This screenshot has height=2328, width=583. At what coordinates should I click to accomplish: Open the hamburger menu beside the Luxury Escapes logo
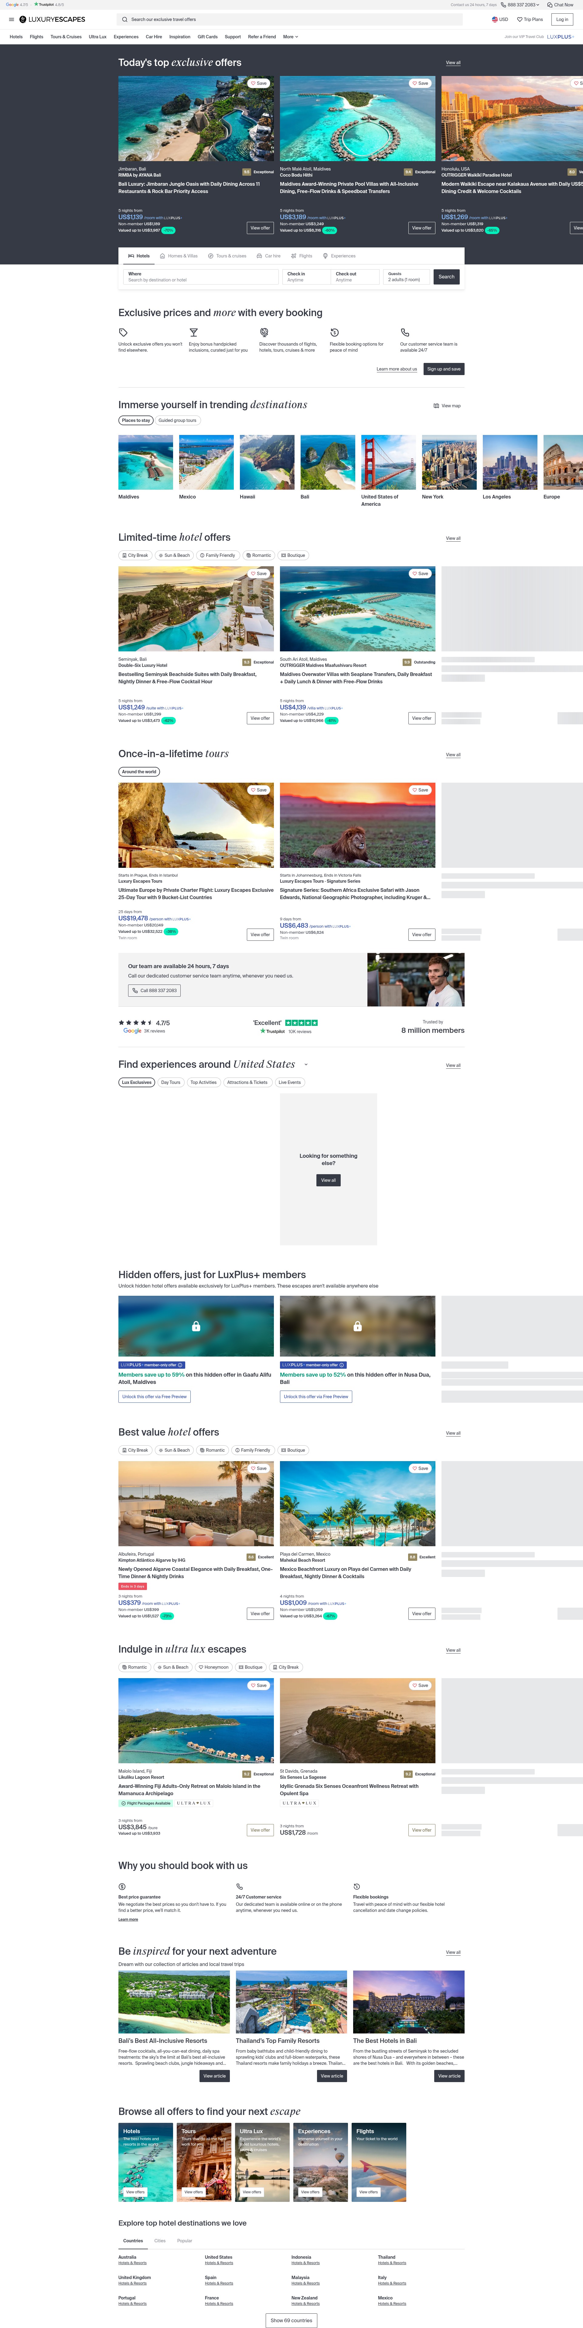point(12,19)
